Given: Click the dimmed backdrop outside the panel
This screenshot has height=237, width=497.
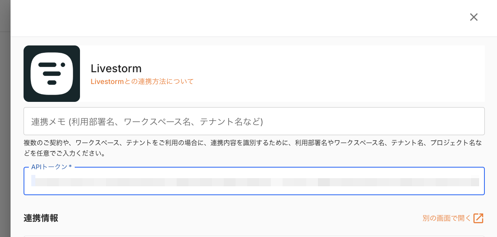Looking at the screenshot, I should click(x=5, y=122).
